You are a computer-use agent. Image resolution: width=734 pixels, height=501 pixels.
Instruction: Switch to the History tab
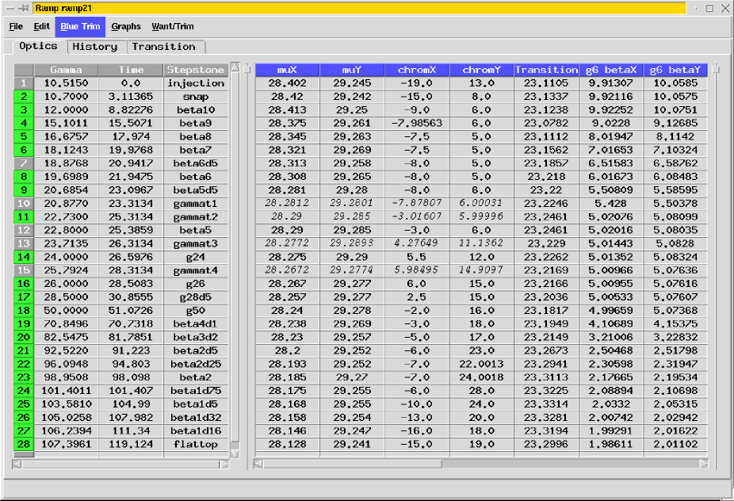[x=94, y=47]
